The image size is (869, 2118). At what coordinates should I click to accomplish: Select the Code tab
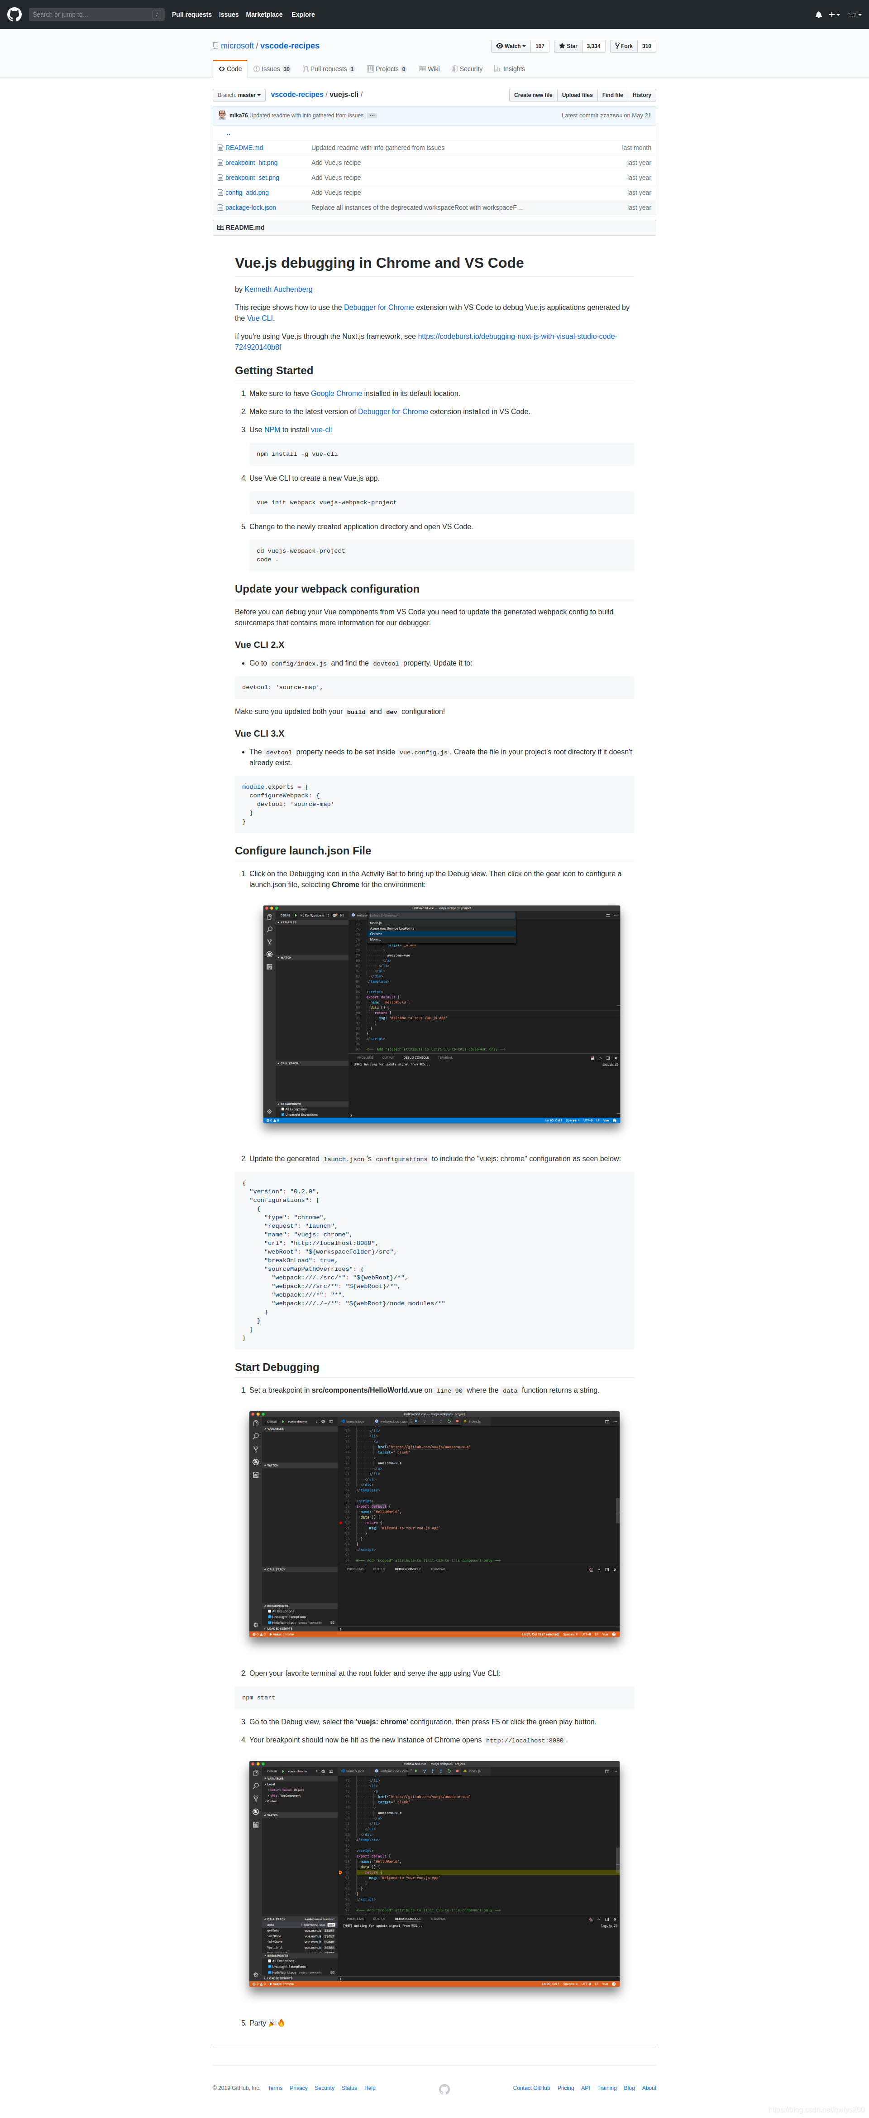coord(230,69)
